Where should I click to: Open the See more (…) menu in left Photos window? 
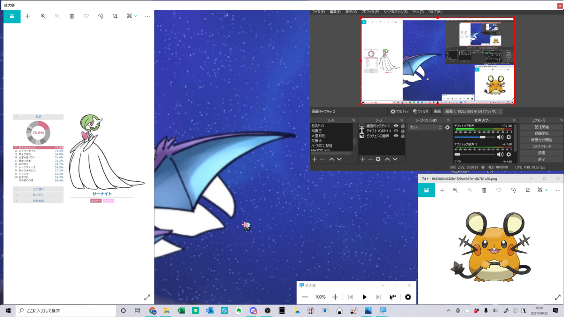[x=147, y=16]
